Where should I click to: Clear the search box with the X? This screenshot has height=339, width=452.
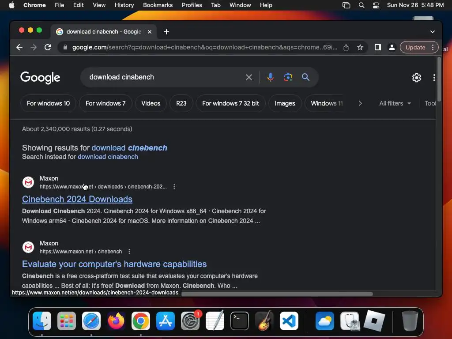point(249,77)
